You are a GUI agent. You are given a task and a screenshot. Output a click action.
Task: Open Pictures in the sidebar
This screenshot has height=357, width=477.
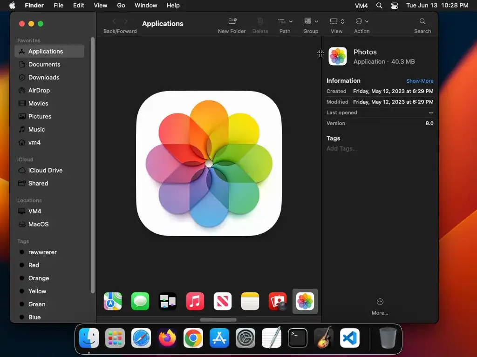tap(49, 117)
